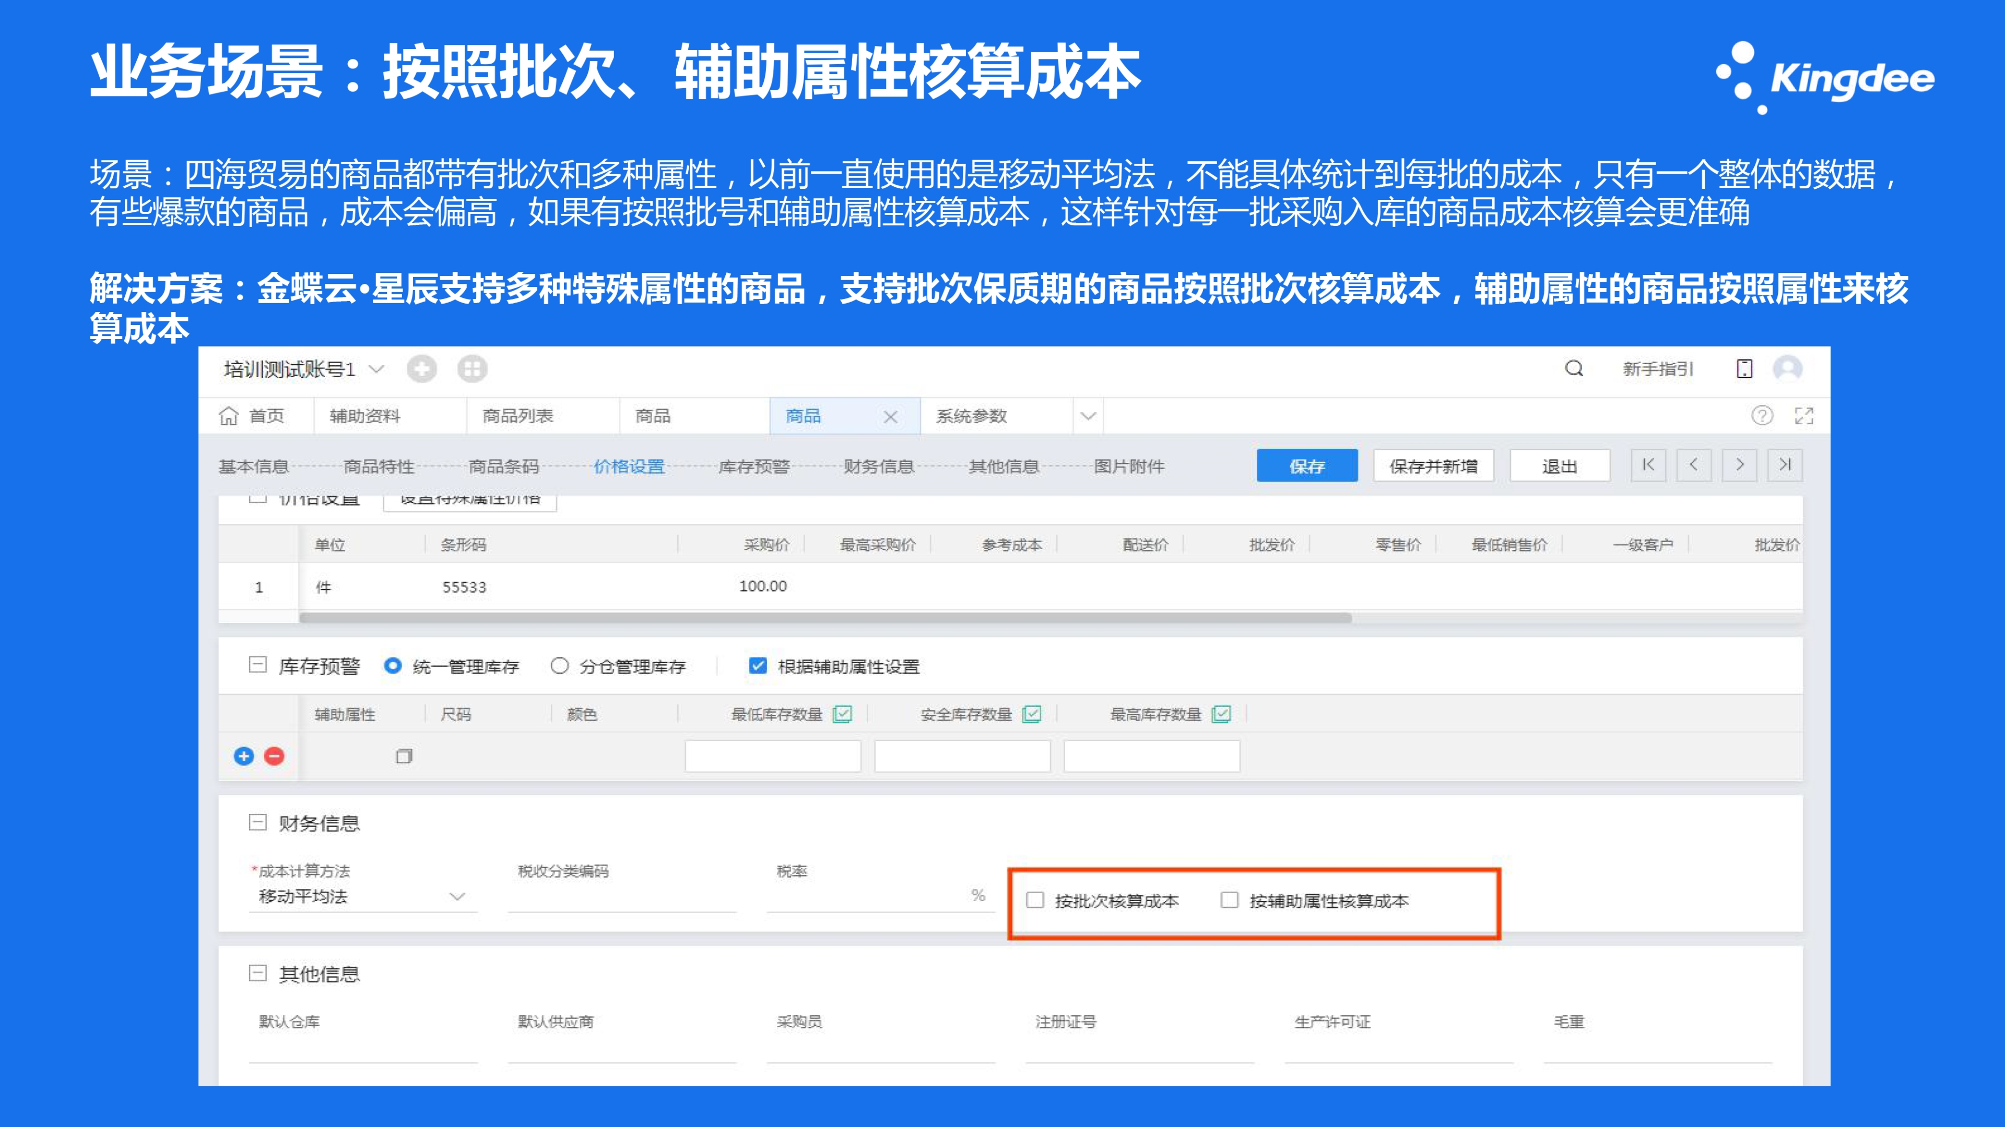This screenshot has width=2005, height=1127.
Task: Click the red remove row icon
Action: tap(274, 756)
